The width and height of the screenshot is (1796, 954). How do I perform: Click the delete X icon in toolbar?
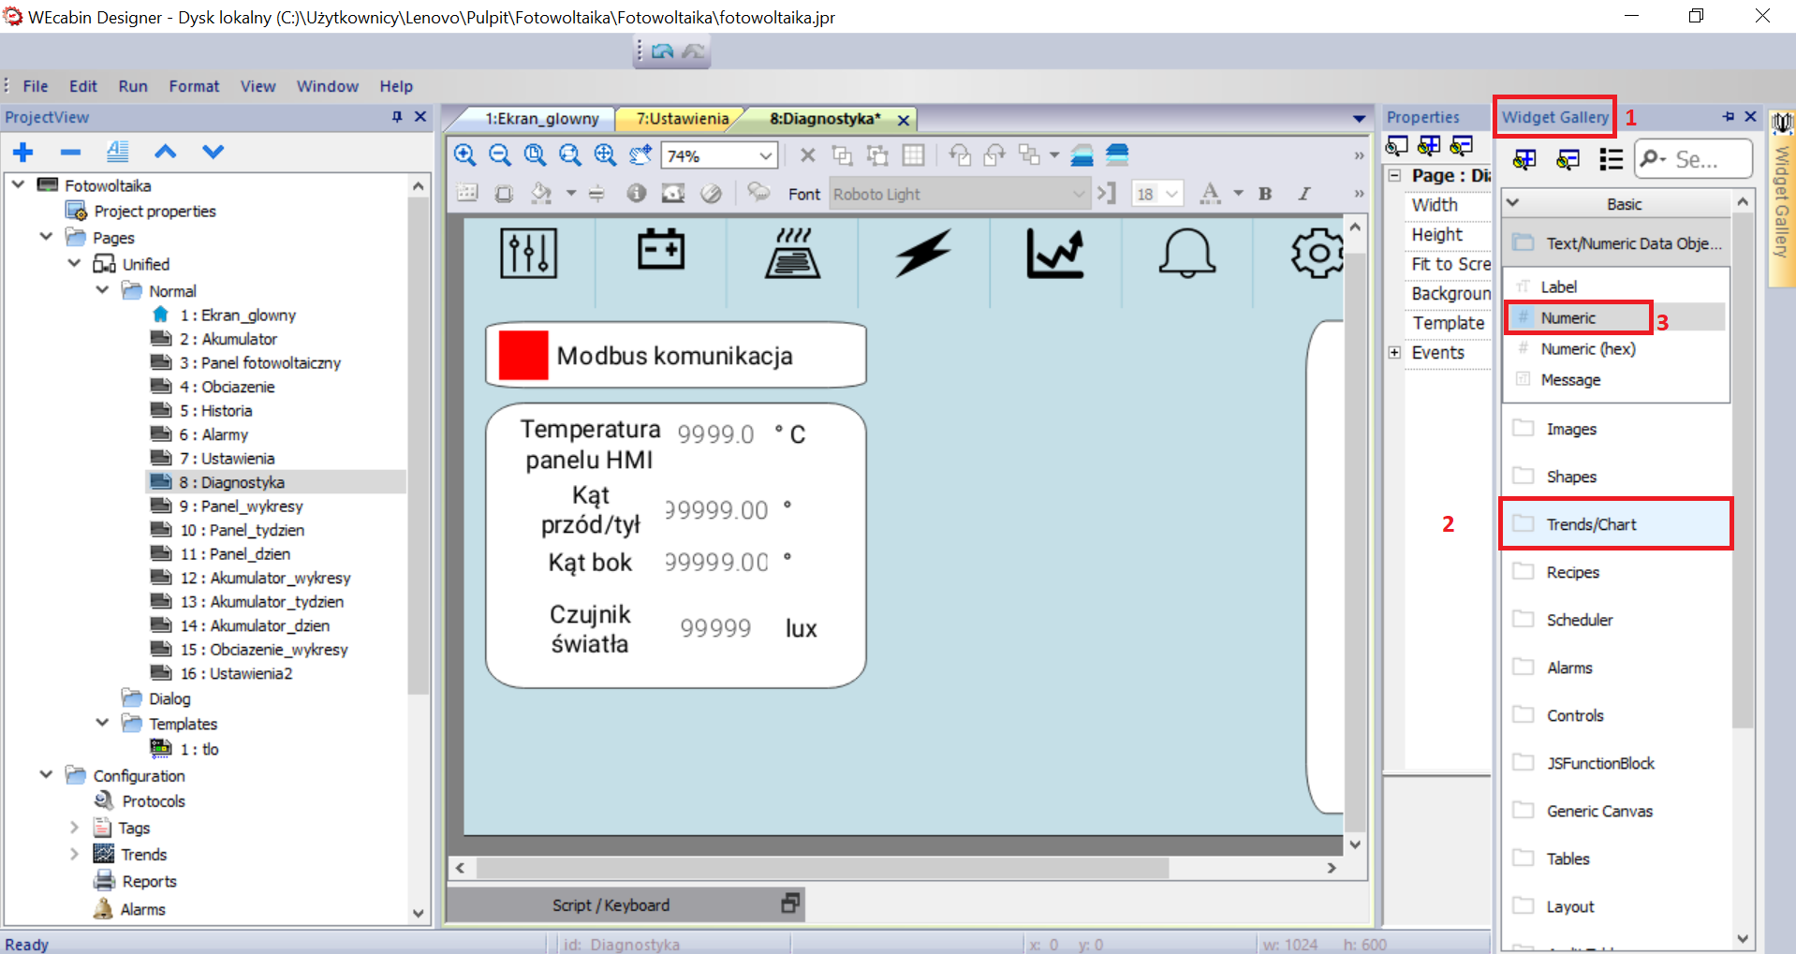[807, 155]
